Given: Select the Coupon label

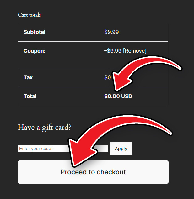Looking at the screenshot, I should (35, 51).
